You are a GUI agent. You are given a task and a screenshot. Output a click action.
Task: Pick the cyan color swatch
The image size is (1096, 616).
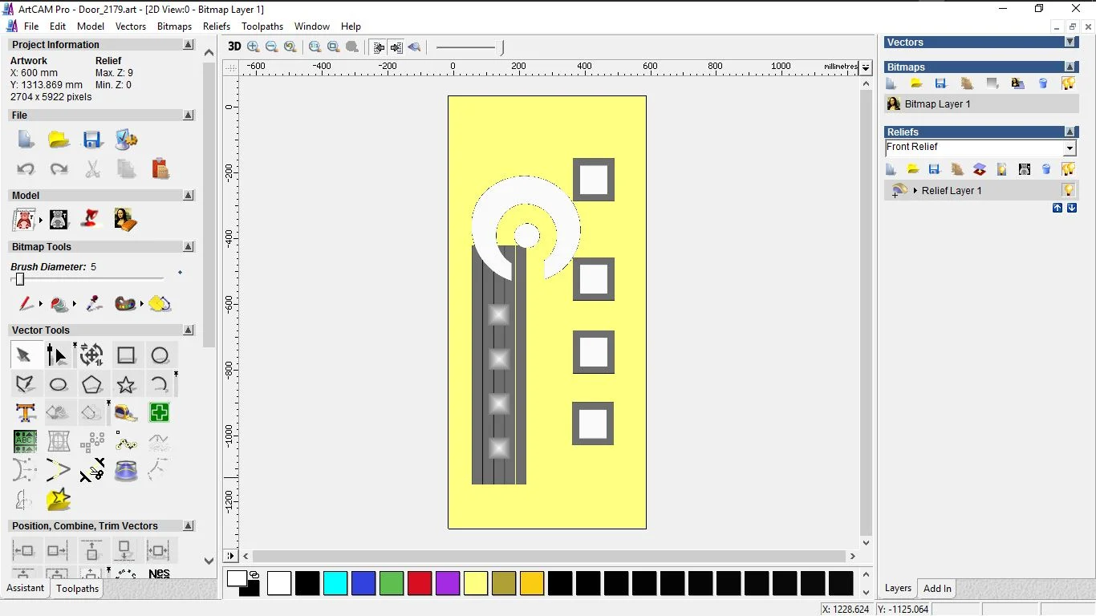click(x=335, y=583)
